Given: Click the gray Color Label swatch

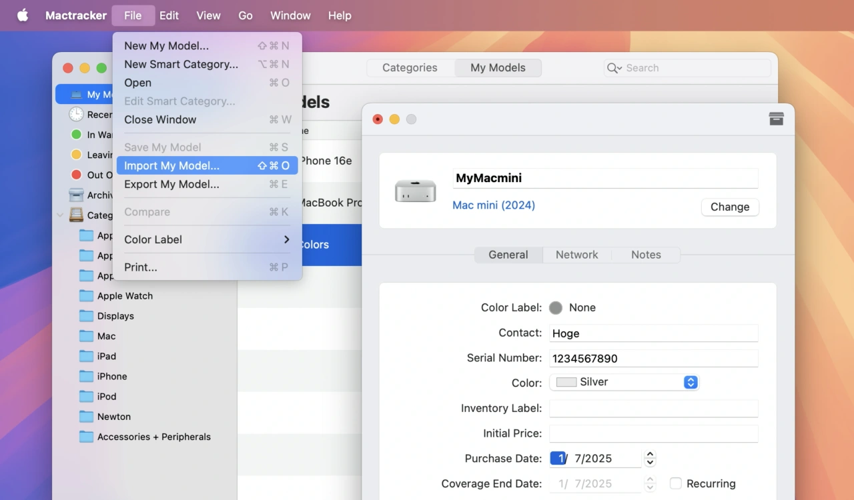Looking at the screenshot, I should pyautogui.click(x=555, y=307).
